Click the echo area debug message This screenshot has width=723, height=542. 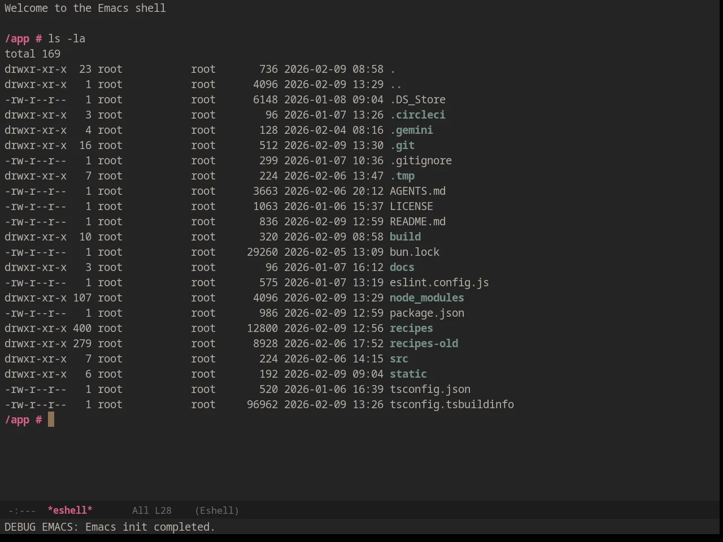click(x=110, y=527)
